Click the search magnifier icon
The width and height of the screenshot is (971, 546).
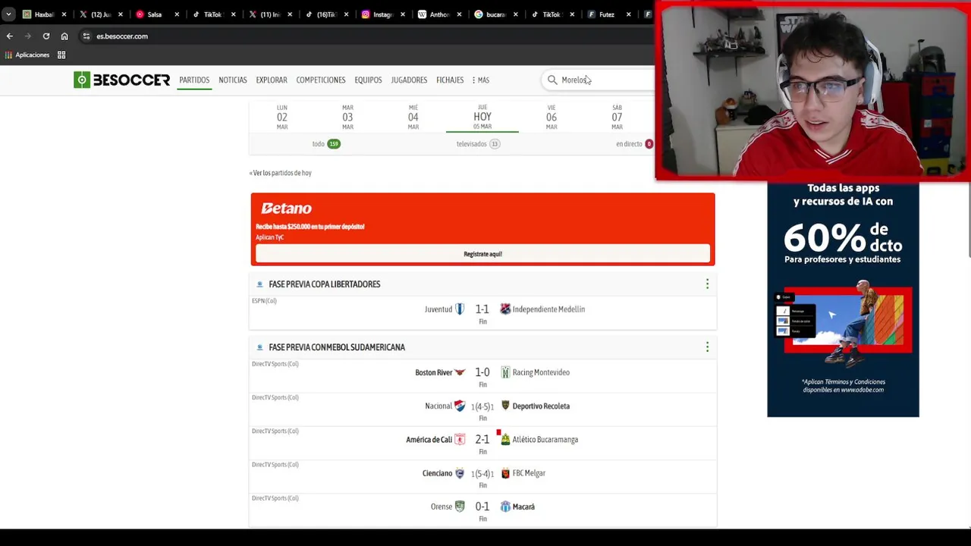point(552,80)
